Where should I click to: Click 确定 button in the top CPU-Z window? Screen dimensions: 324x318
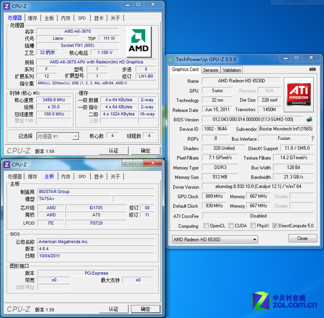point(145,150)
